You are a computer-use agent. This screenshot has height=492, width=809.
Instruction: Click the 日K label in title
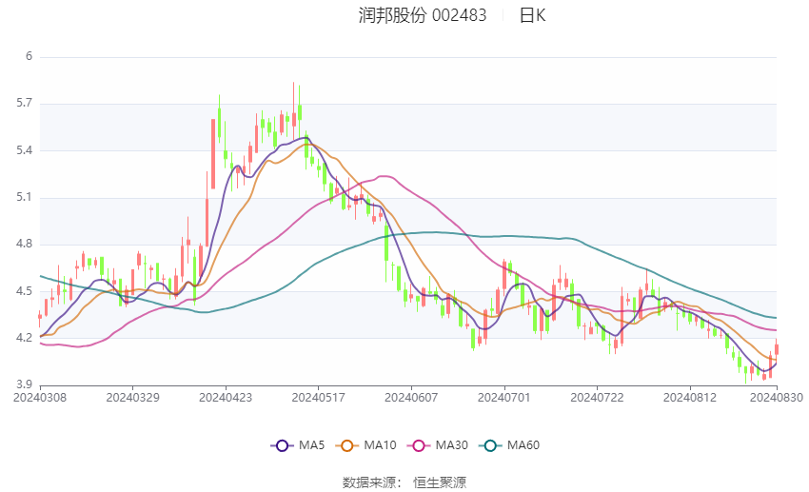[x=532, y=15]
